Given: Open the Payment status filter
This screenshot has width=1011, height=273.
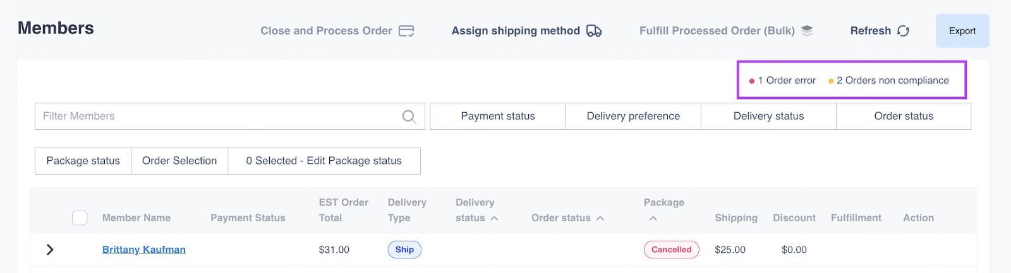Looking at the screenshot, I should (498, 117).
